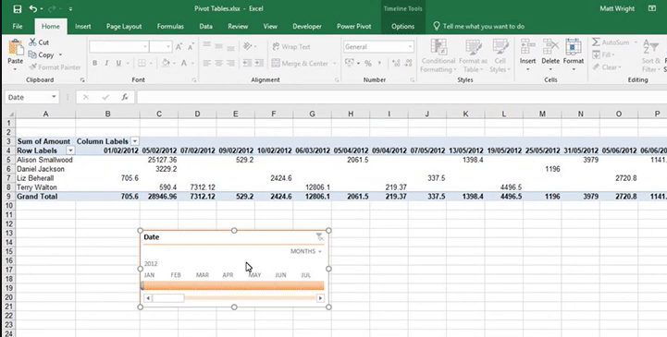
Task: Select JUN on the Date timeline
Action: (280, 275)
